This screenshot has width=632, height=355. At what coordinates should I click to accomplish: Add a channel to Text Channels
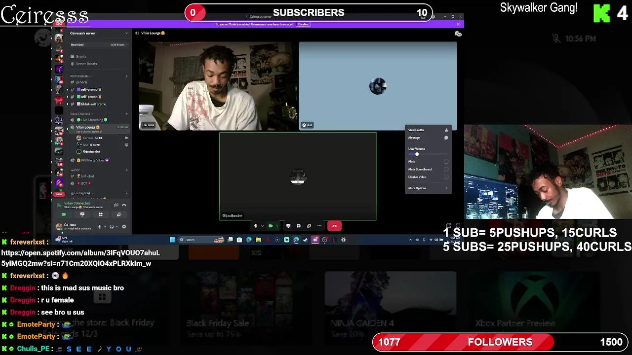pos(126,76)
